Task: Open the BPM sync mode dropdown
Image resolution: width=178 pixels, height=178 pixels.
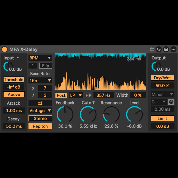Action: click(x=40, y=58)
